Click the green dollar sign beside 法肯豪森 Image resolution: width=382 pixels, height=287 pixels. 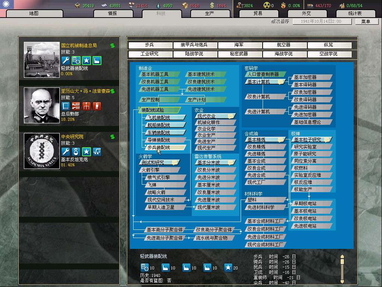coord(112,91)
